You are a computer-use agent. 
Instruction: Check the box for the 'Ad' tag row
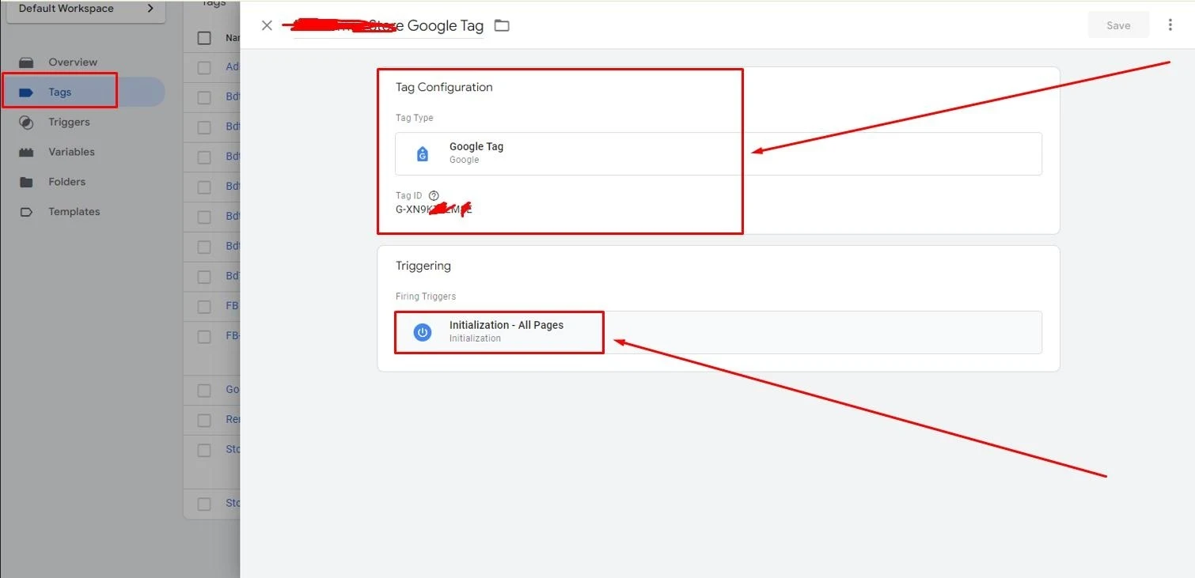(x=204, y=67)
